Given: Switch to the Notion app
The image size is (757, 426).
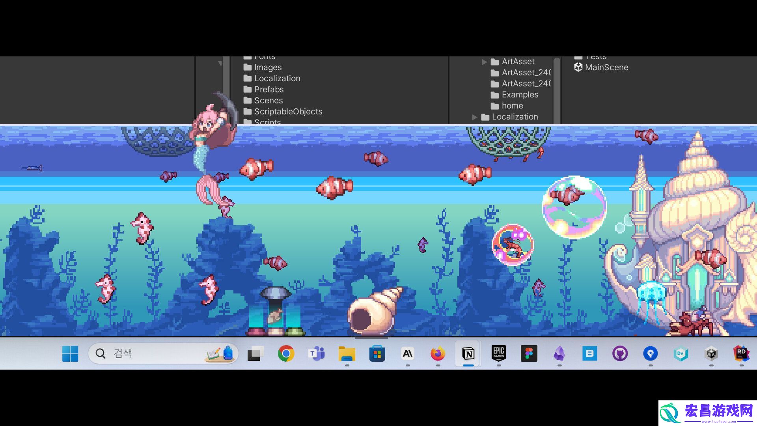Looking at the screenshot, I should coord(468,354).
